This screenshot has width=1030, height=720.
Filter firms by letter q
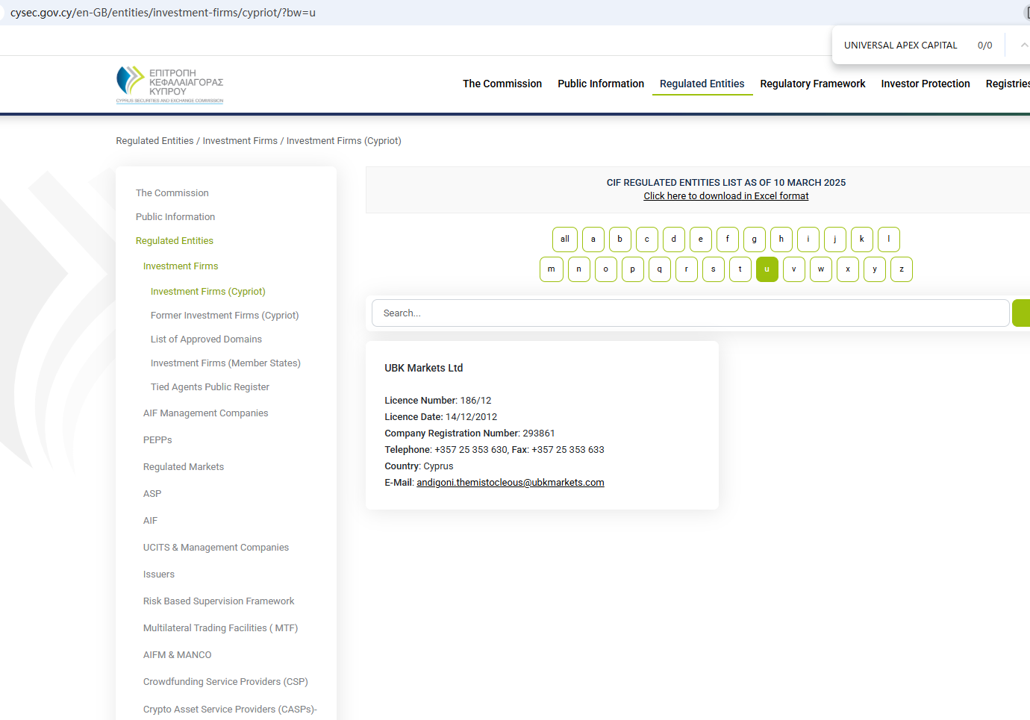[660, 269]
